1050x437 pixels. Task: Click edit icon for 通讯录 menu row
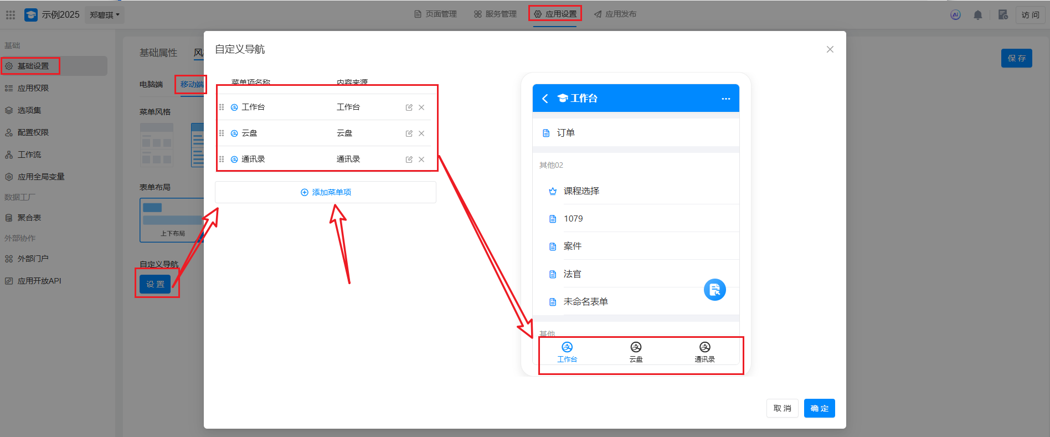pyautogui.click(x=409, y=160)
